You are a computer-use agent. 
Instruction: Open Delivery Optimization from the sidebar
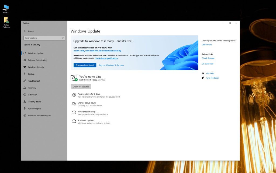click(x=25, y=60)
